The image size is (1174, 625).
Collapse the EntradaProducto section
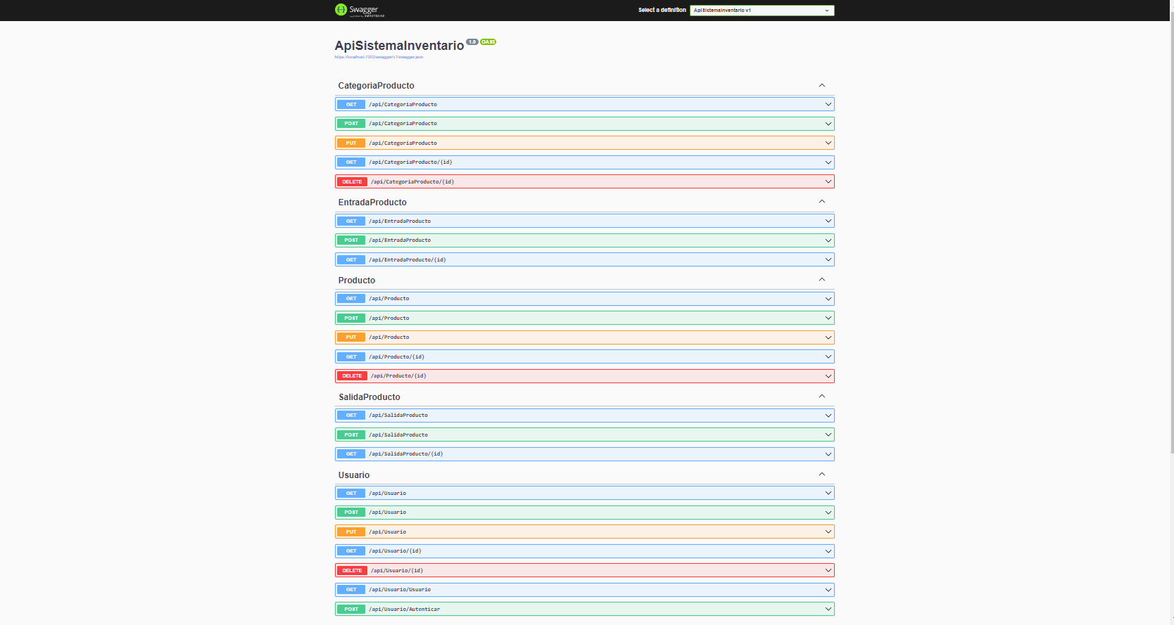(x=821, y=202)
